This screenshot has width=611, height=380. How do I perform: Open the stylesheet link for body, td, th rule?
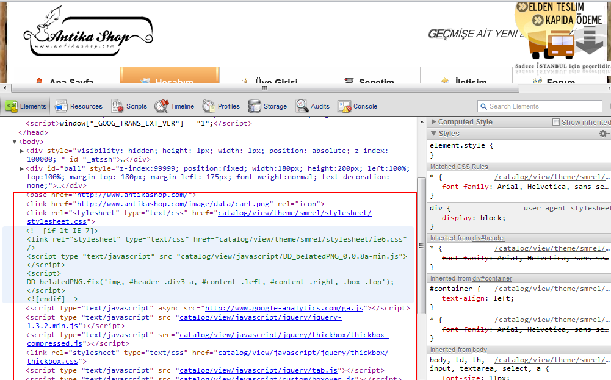552,360
